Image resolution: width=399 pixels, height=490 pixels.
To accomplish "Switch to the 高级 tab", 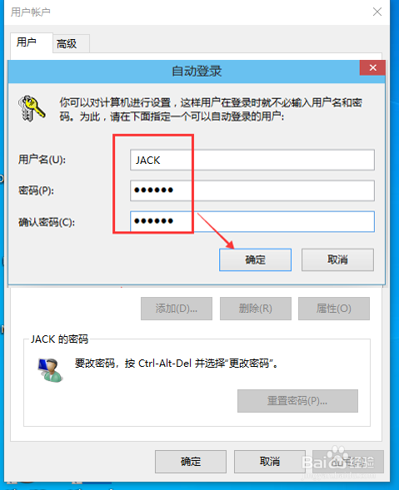I will click(67, 44).
